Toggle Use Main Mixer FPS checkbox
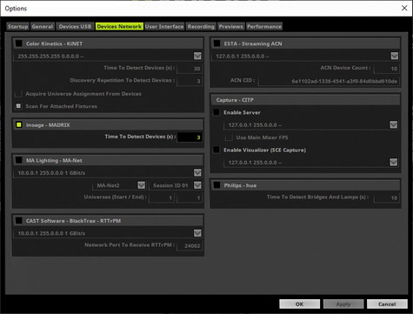413x314 pixels. tap(229, 137)
